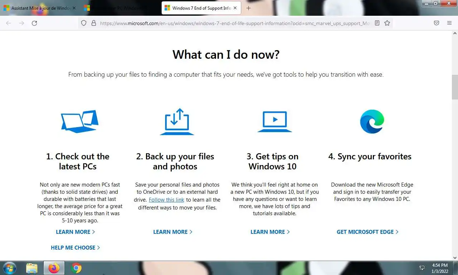Go back to the previous page
This screenshot has height=275, width=458.
(x=9, y=23)
